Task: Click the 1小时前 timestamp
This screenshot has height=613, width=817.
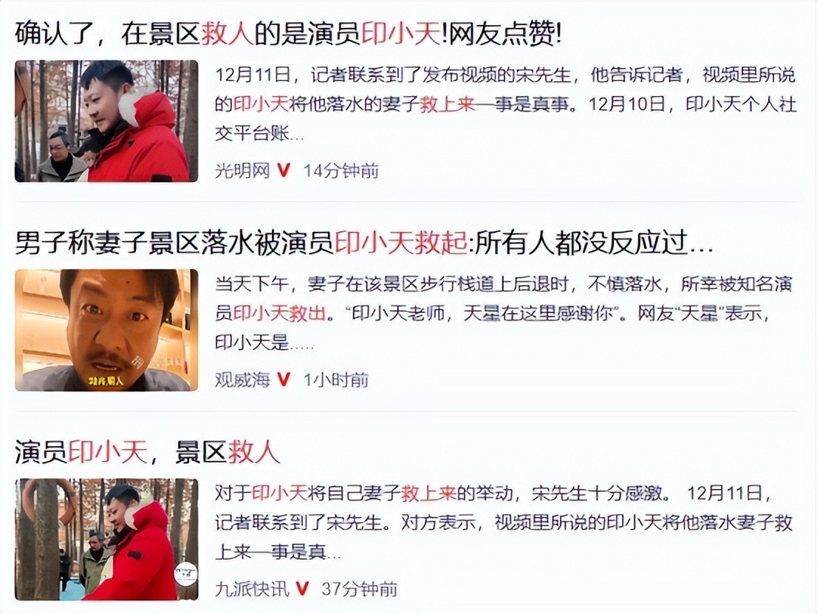Action: pos(336,380)
